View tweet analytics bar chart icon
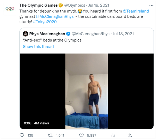156x139 pixels. [113, 135]
